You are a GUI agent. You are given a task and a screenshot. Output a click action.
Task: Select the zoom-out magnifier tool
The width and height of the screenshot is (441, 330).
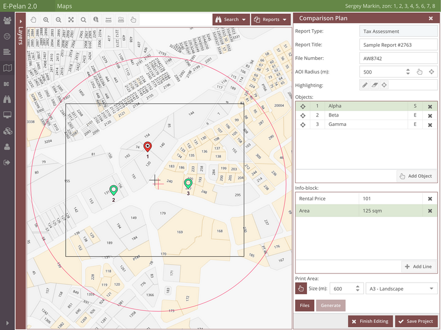point(58,19)
